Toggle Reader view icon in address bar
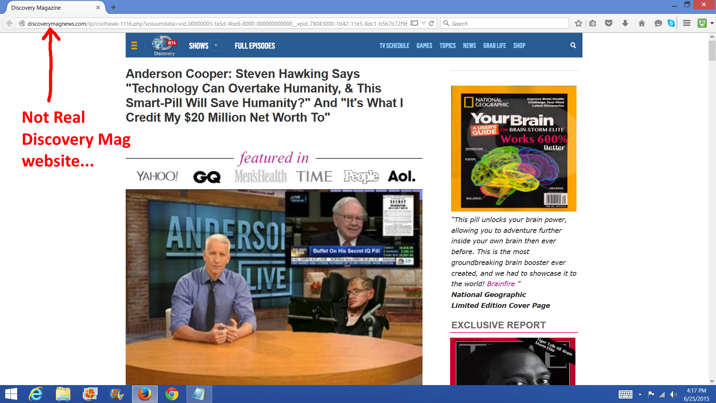The height and width of the screenshot is (403, 716). coord(414,24)
